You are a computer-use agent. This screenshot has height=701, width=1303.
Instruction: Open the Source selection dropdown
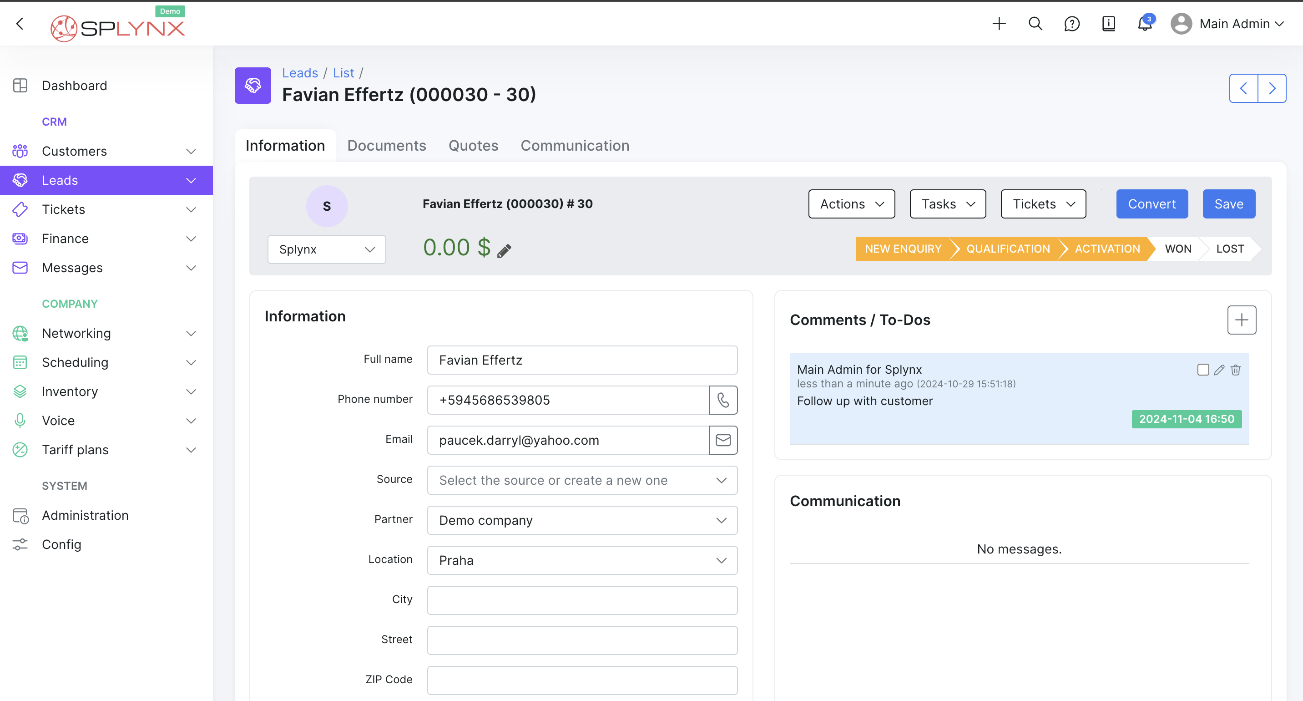point(582,480)
